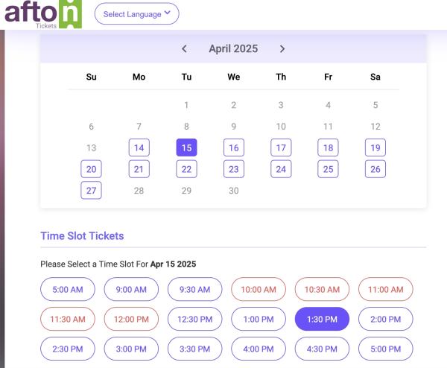Choose the 4:30 PM time slot
Screen dimensions: 447x368
click(x=322, y=349)
